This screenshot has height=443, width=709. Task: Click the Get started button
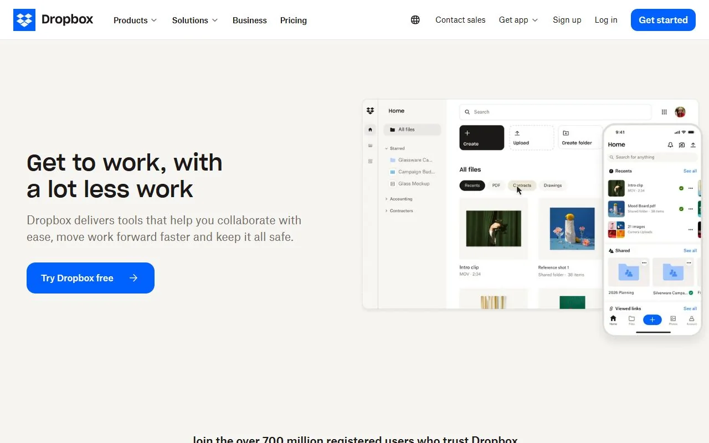[x=663, y=20]
